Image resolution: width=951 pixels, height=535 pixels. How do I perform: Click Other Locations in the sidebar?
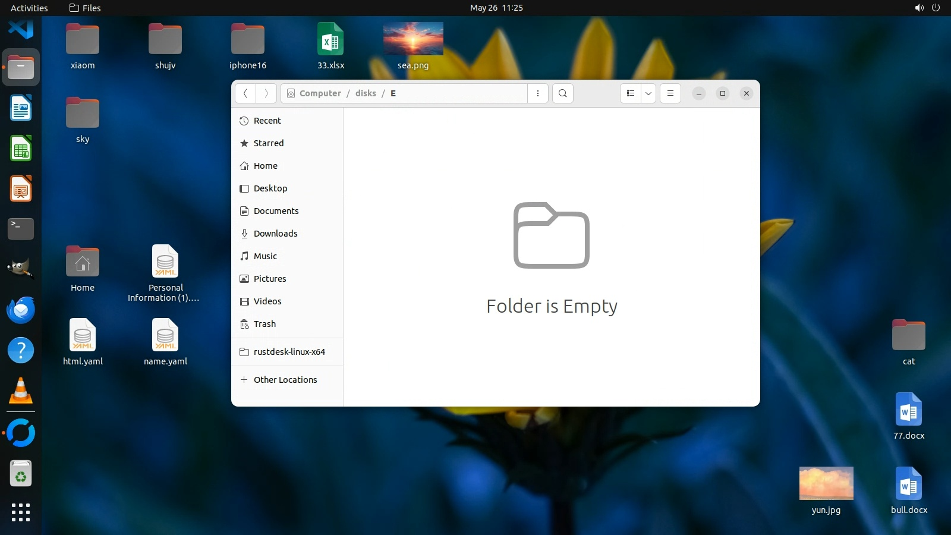point(285,380)
